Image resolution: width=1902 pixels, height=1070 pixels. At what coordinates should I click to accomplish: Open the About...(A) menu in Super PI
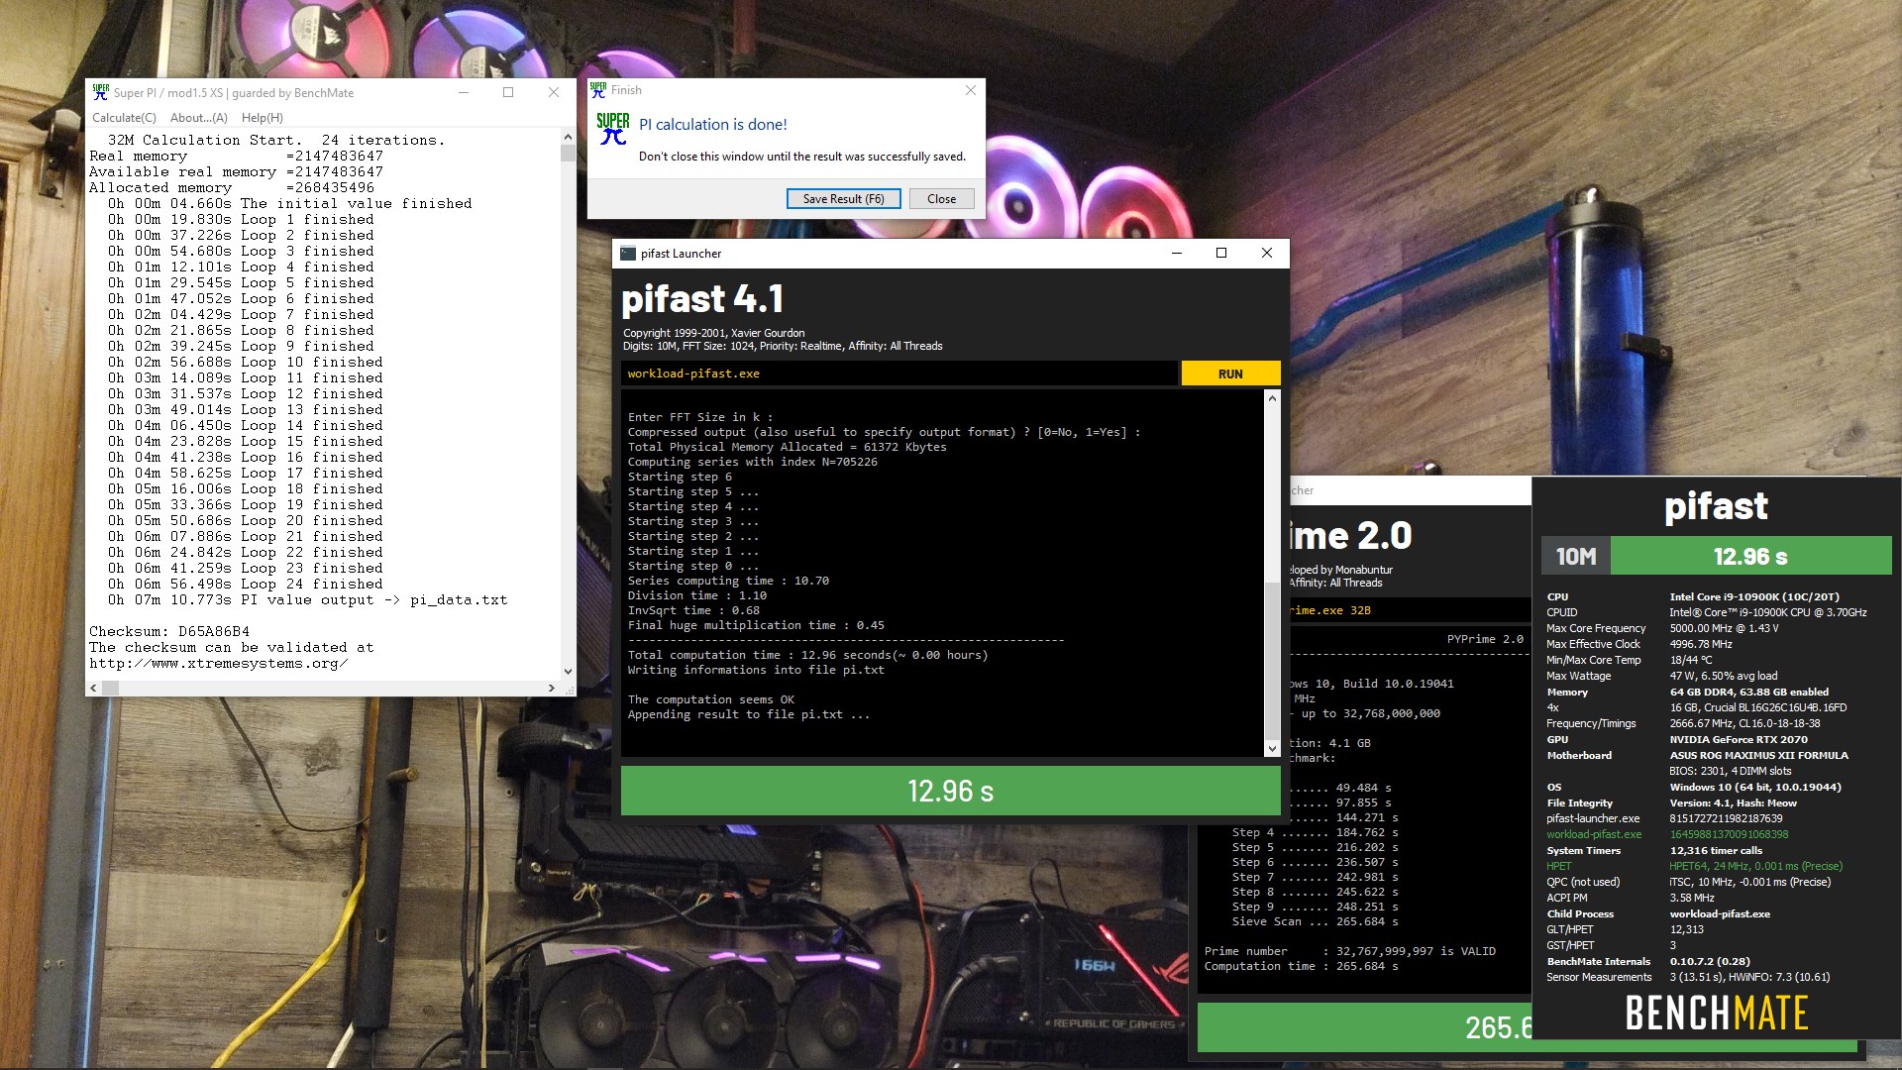198,118
